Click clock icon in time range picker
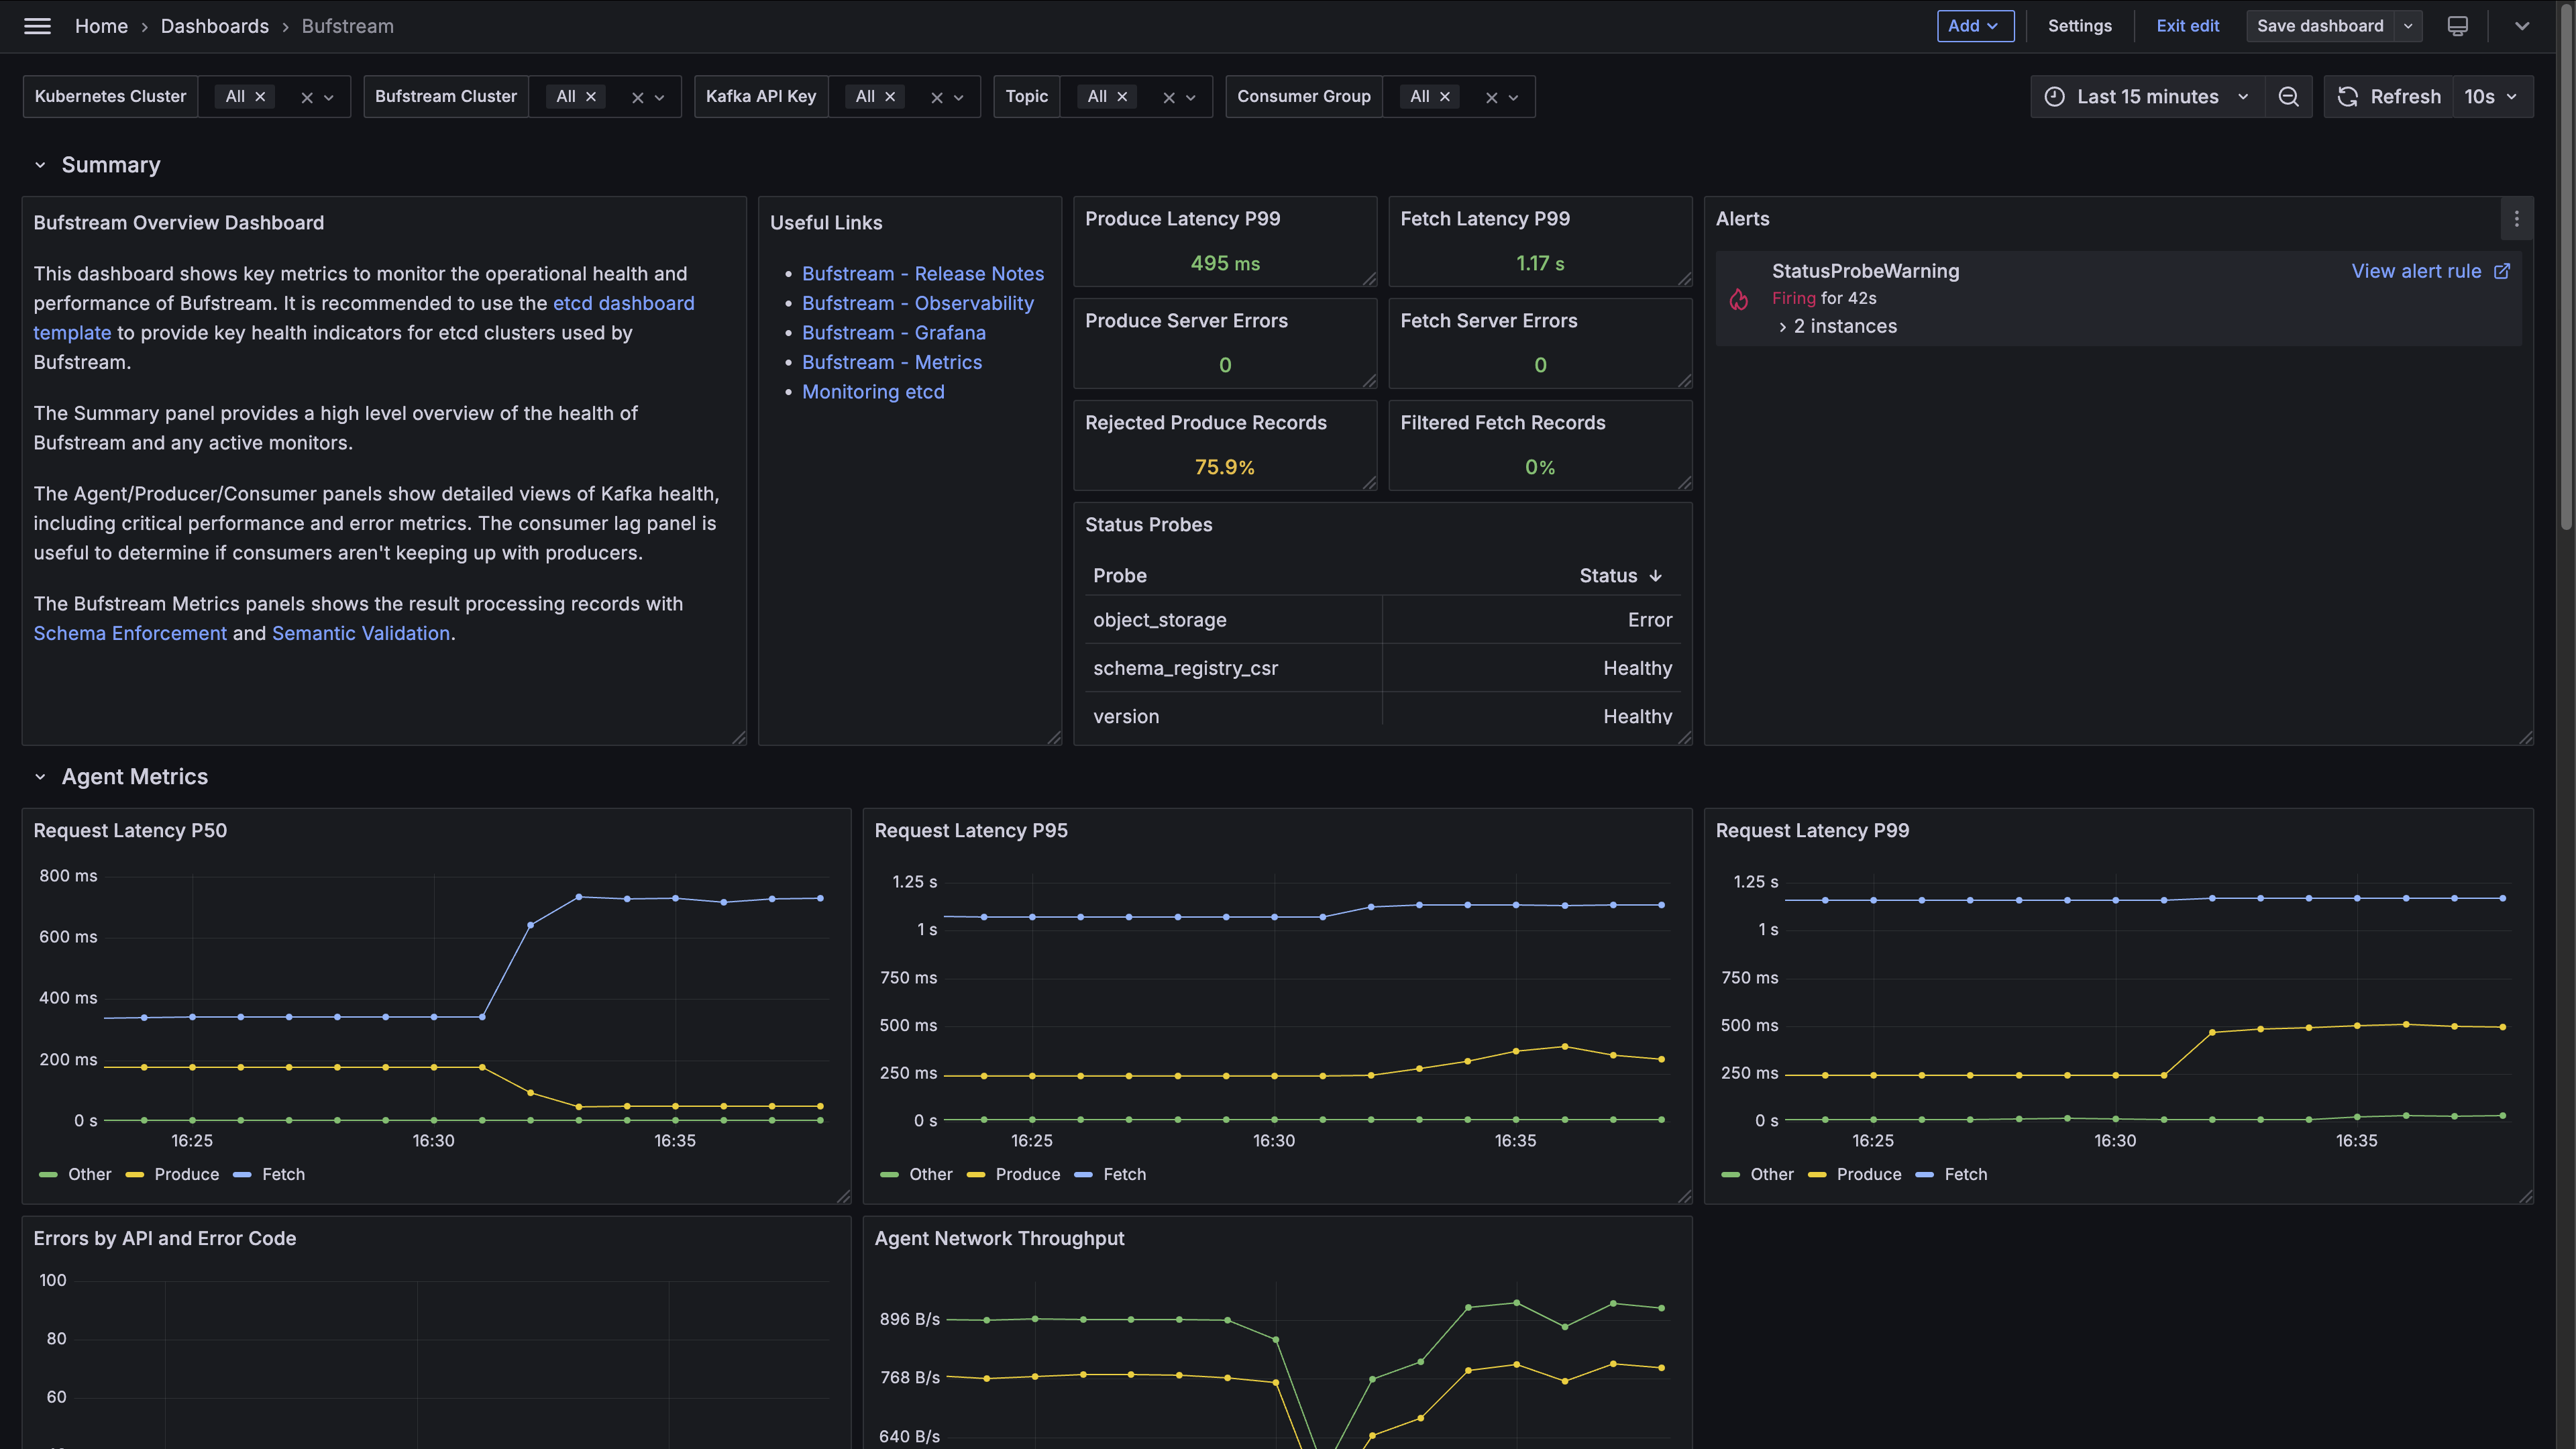This screenshot has height=1449, width=2576. coord(2054,96)
